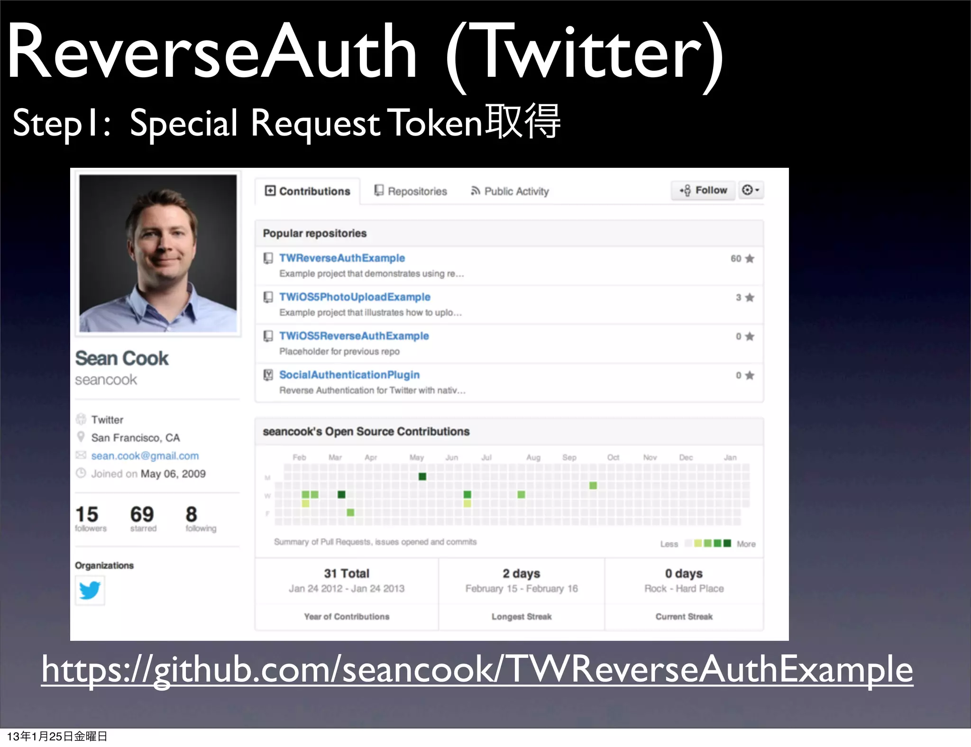Click the email envelope icon
This screenshot has height=747, width=971.
click(81, 455)
